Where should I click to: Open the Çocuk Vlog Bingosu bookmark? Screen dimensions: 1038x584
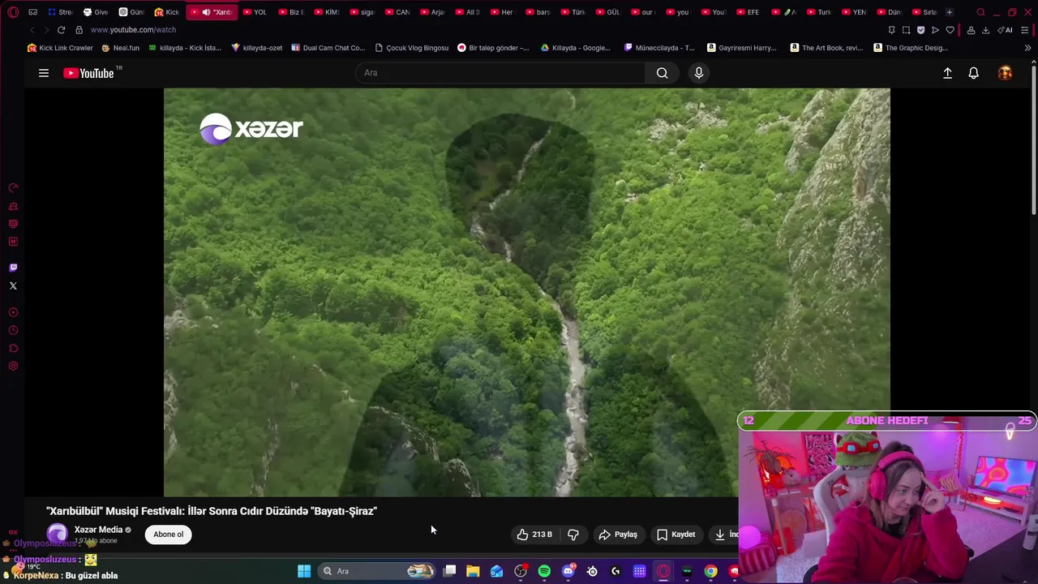coord(412,48)
